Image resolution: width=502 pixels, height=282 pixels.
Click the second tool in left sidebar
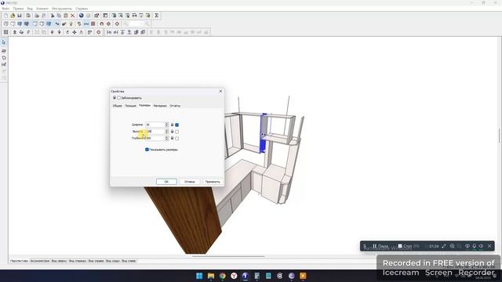pos(4,50)
